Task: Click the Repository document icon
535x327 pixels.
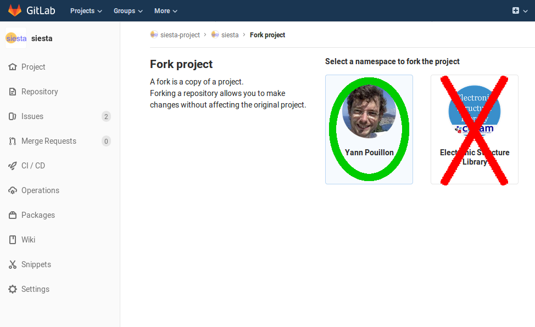Action: [x=13, y=92]
